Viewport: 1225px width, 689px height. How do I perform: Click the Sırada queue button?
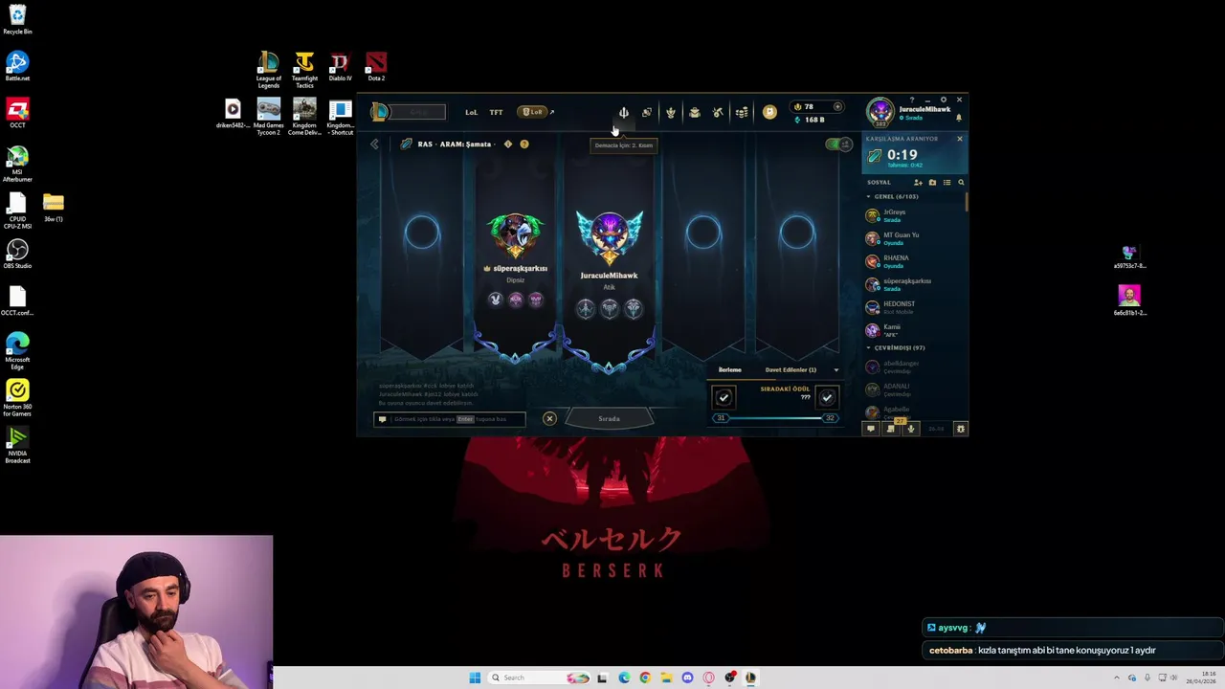609,418
